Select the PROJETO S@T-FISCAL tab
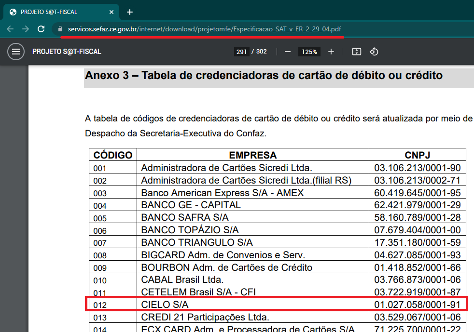The height and width of the screenshot is (332, 474). click(61, 12)
